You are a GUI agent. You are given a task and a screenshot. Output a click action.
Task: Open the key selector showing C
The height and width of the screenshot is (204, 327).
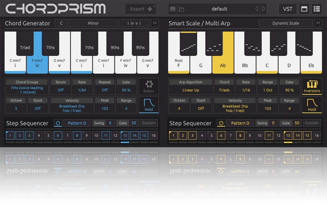coord(61,23)
